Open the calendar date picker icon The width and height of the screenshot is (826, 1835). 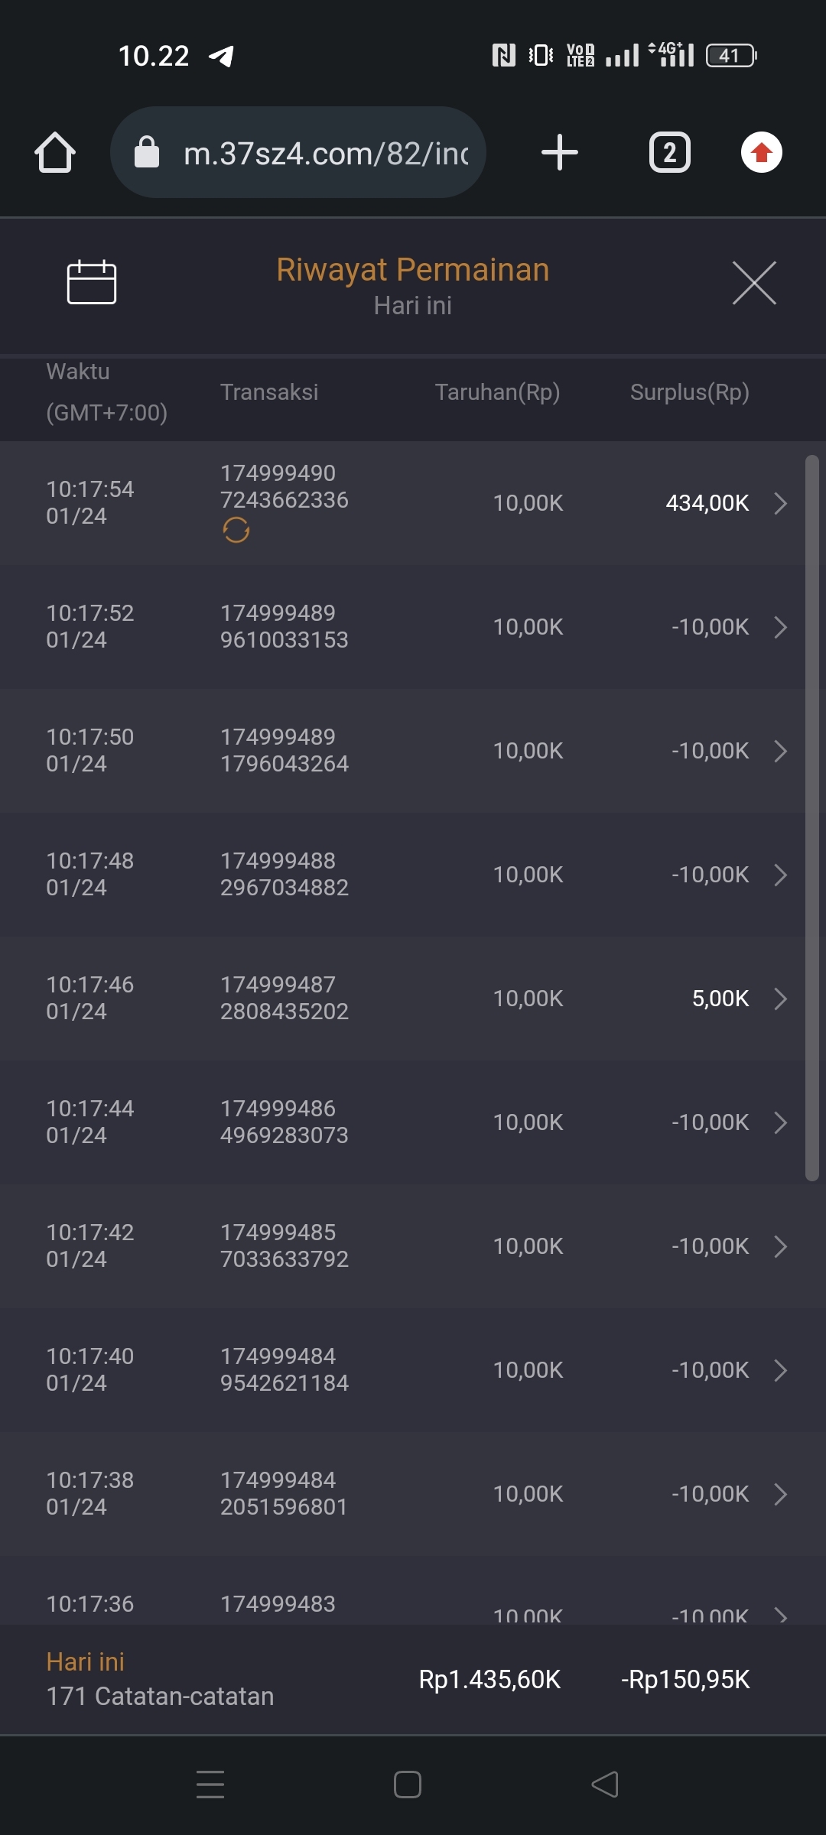(x=92, y=282)
